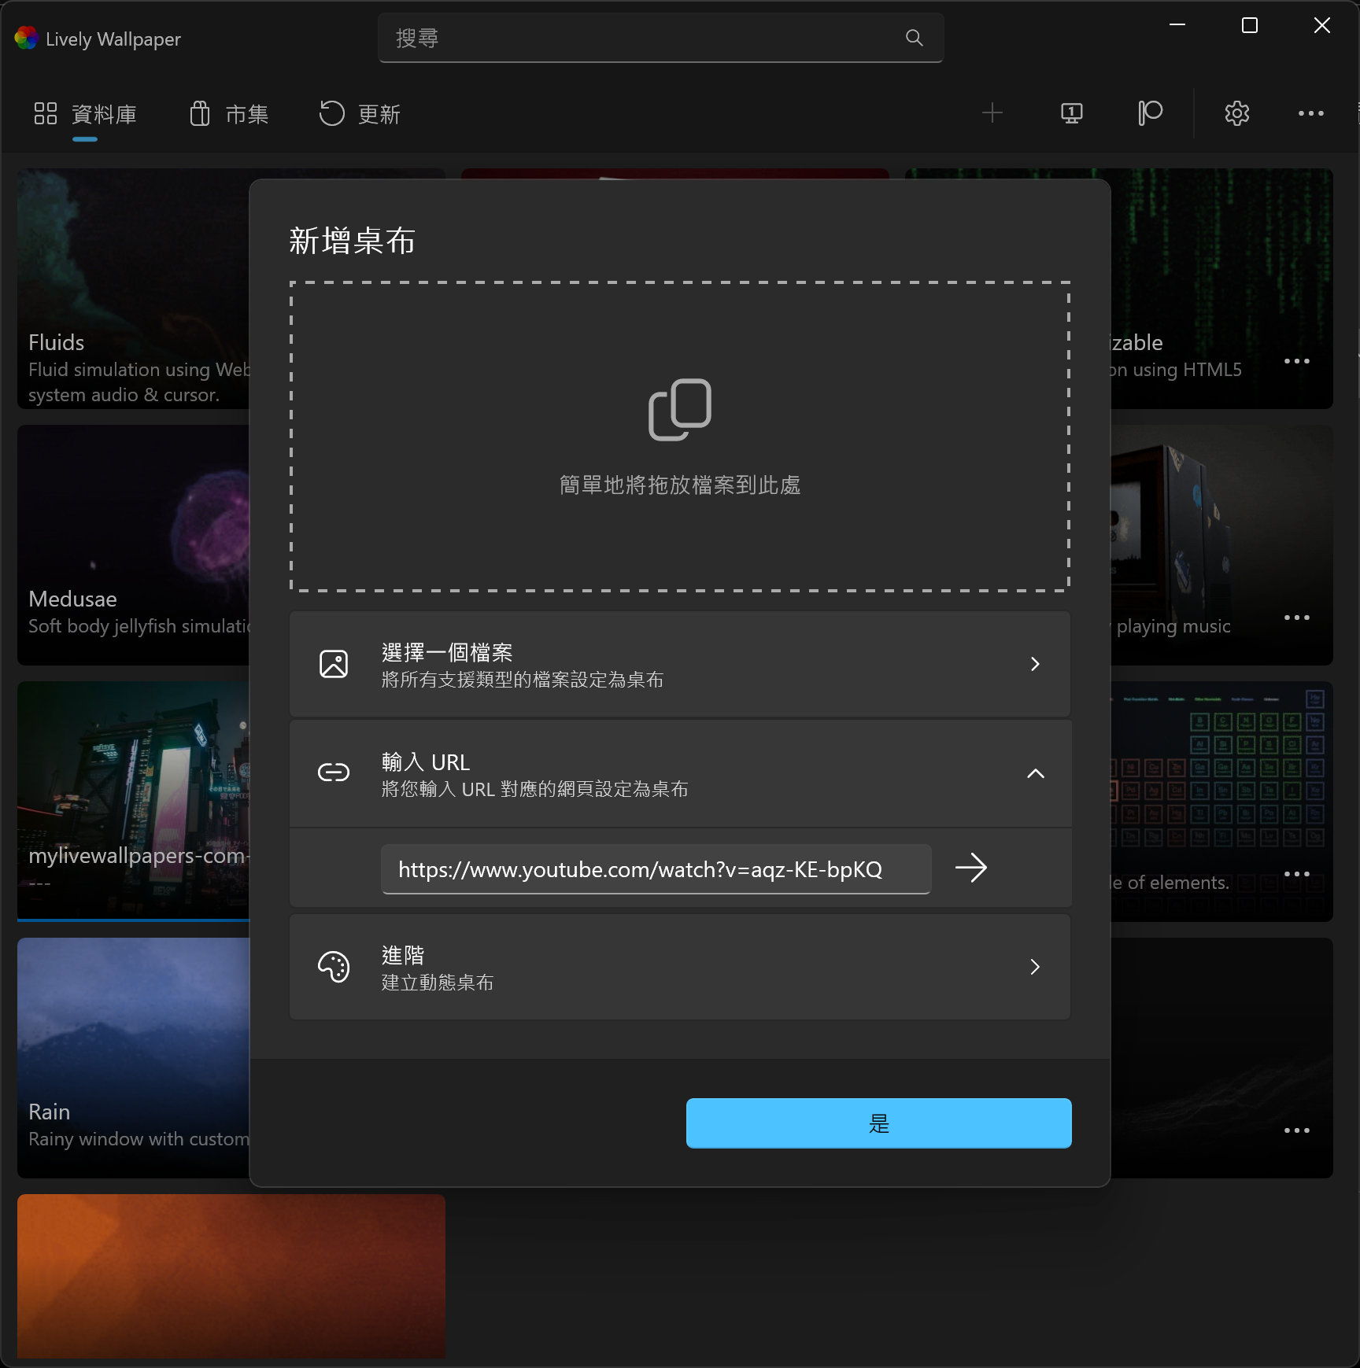Click the Lively Wallpaper app logo

(26, 38)
